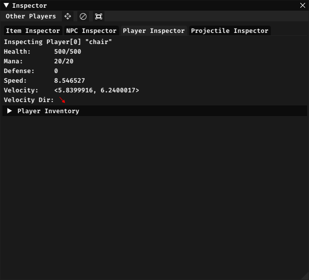
Task: Click the Mana value 20/20
Action: [64, 61]
